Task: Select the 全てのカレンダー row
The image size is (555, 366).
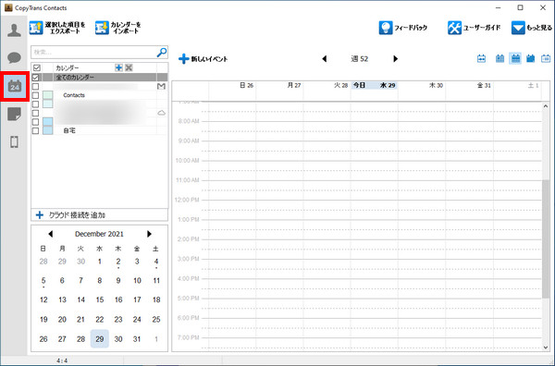Action: (100, 77)
